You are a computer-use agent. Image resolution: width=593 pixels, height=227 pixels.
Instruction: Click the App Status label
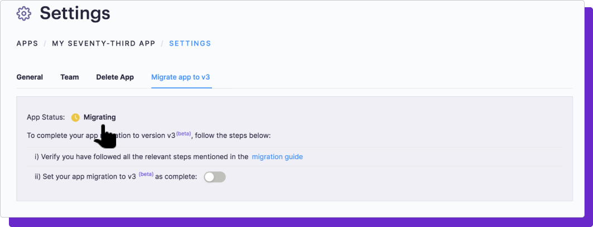[46, 117]
